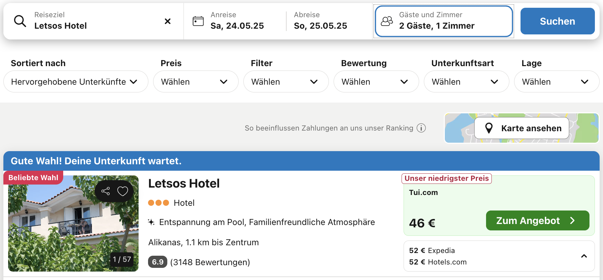This screenshot has width=603, height=280.
Task: Click the (3148 Bewertungen) text
Action: pyautogui.click(x=210, y=262)
